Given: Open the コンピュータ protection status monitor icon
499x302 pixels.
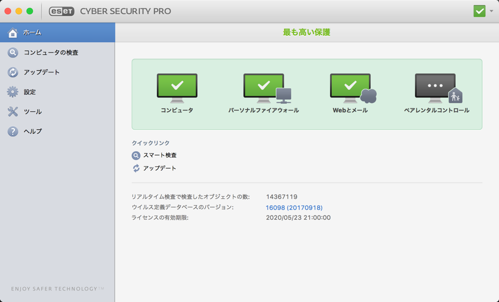Looking at the screenshot, I should (177, 88).
